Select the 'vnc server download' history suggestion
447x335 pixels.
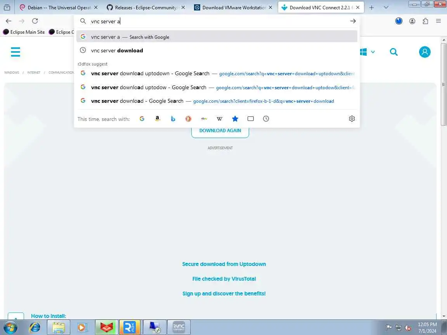[x=217, y=50]
